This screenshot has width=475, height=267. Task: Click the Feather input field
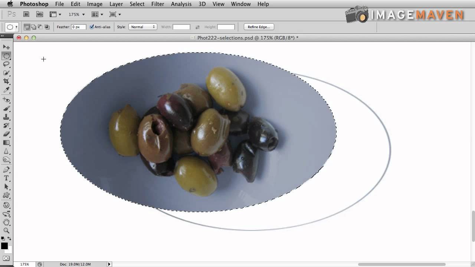(x=79, y=27)
